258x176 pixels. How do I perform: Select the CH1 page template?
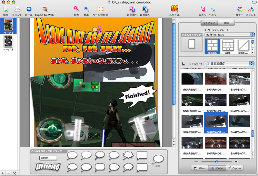[228, 46]
